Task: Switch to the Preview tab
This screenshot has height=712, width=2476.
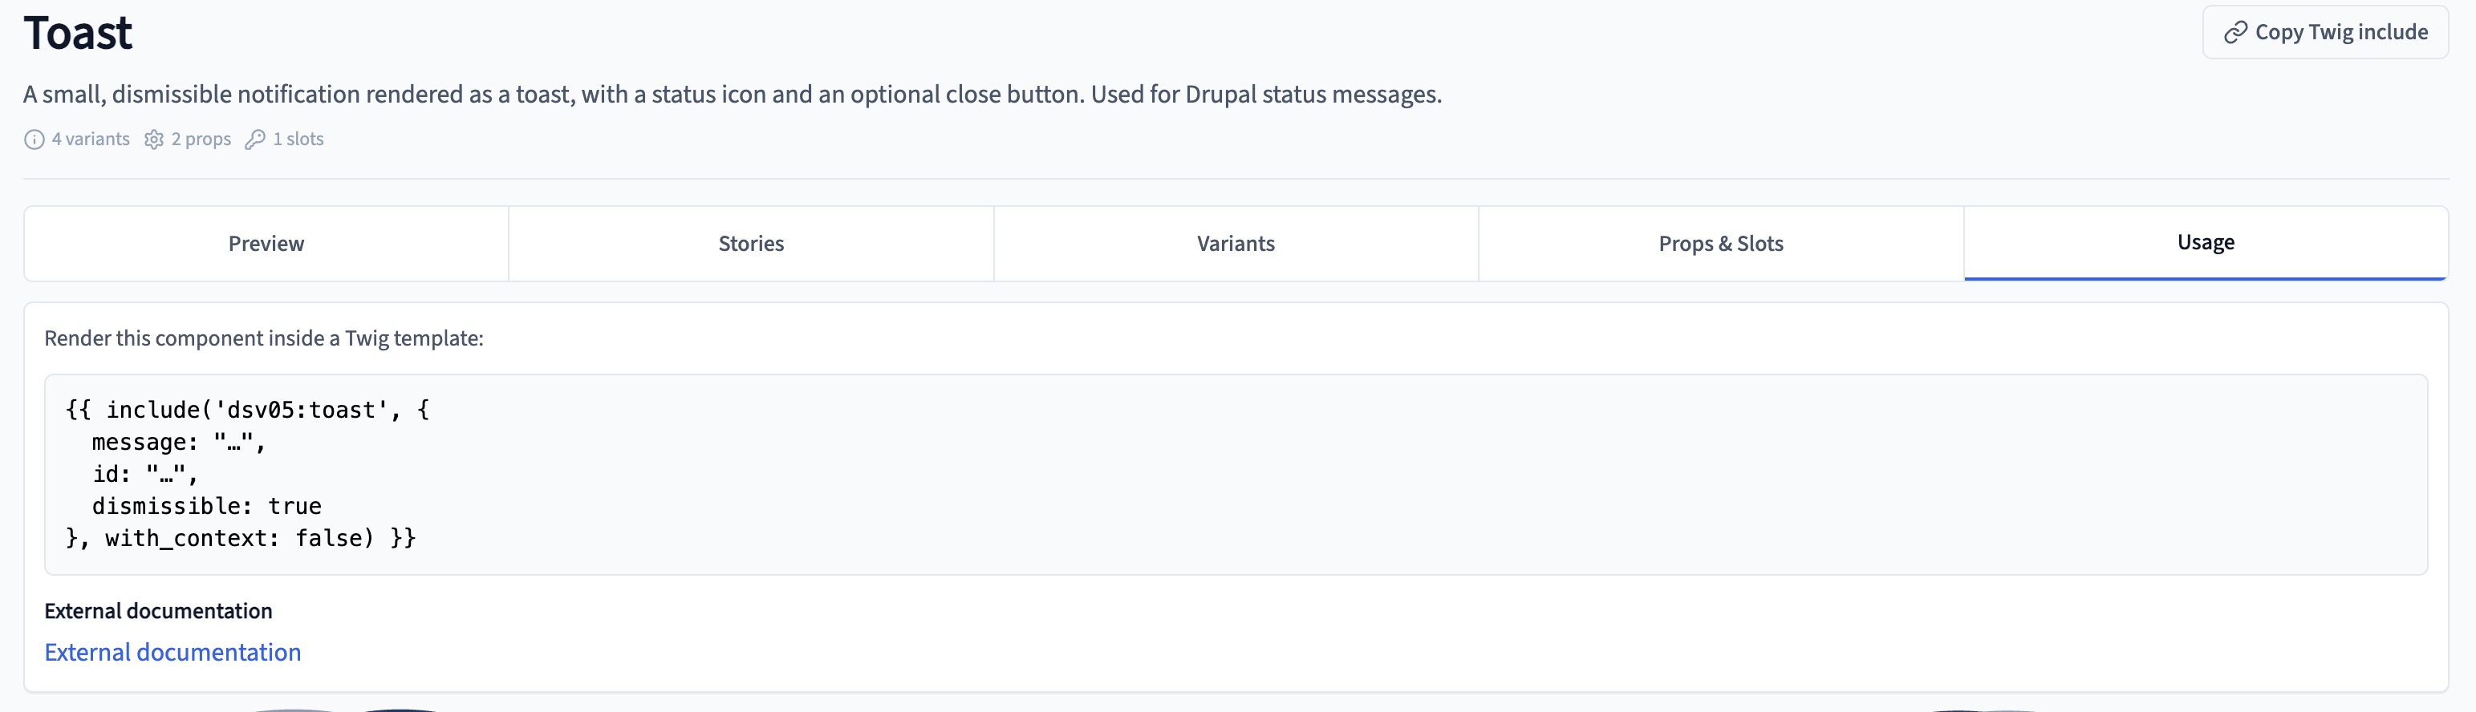Action: [x=266, y=244]
